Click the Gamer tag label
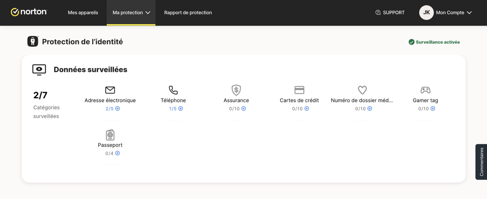Screen dimensions: 487x199 pyautogui.click(x=425, y=101)
